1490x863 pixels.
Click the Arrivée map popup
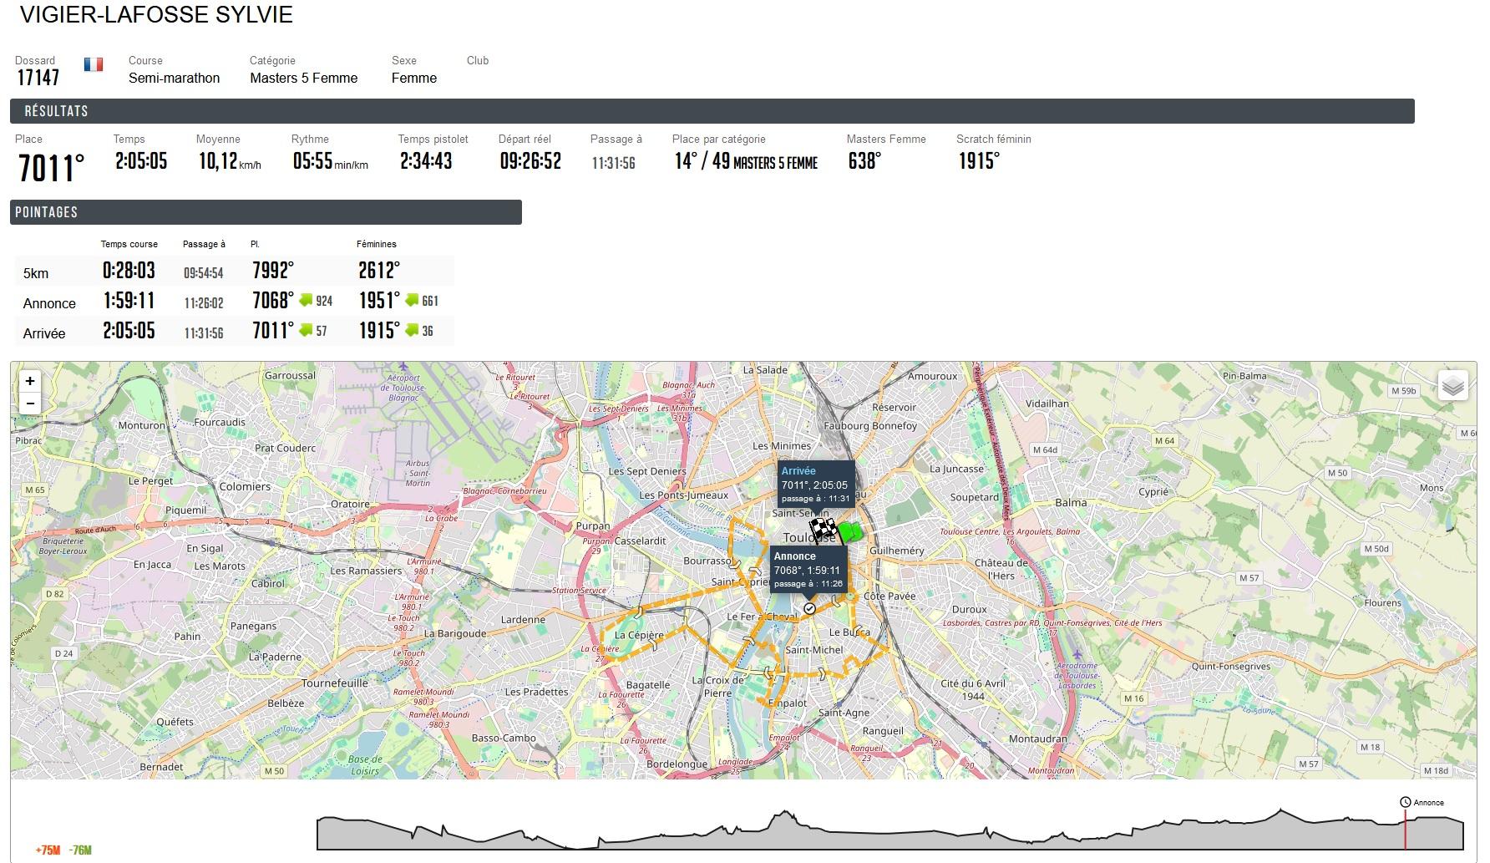816,485
